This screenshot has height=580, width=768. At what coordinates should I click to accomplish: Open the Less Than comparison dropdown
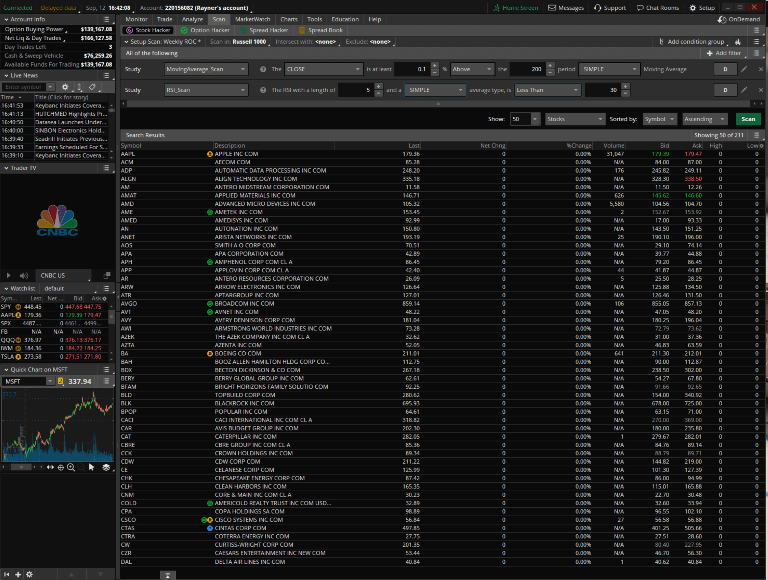coord(548,90)
